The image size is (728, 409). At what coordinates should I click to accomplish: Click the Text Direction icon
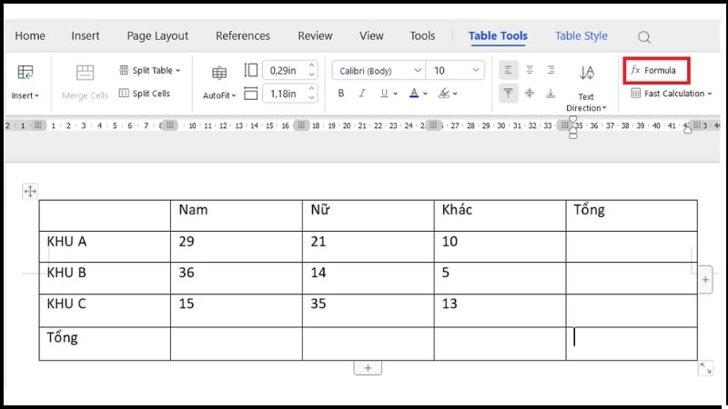(x=586, y=74)
